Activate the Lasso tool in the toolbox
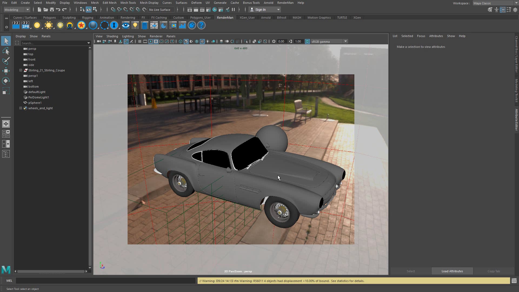519x292 pixels. click(x=6, y=51)
